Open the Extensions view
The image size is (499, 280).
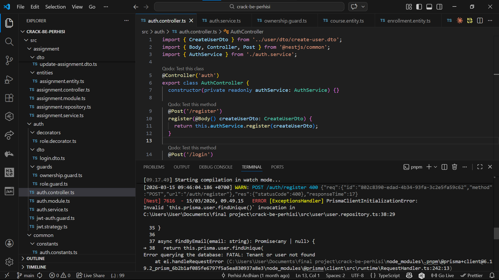tap(9, 98)
